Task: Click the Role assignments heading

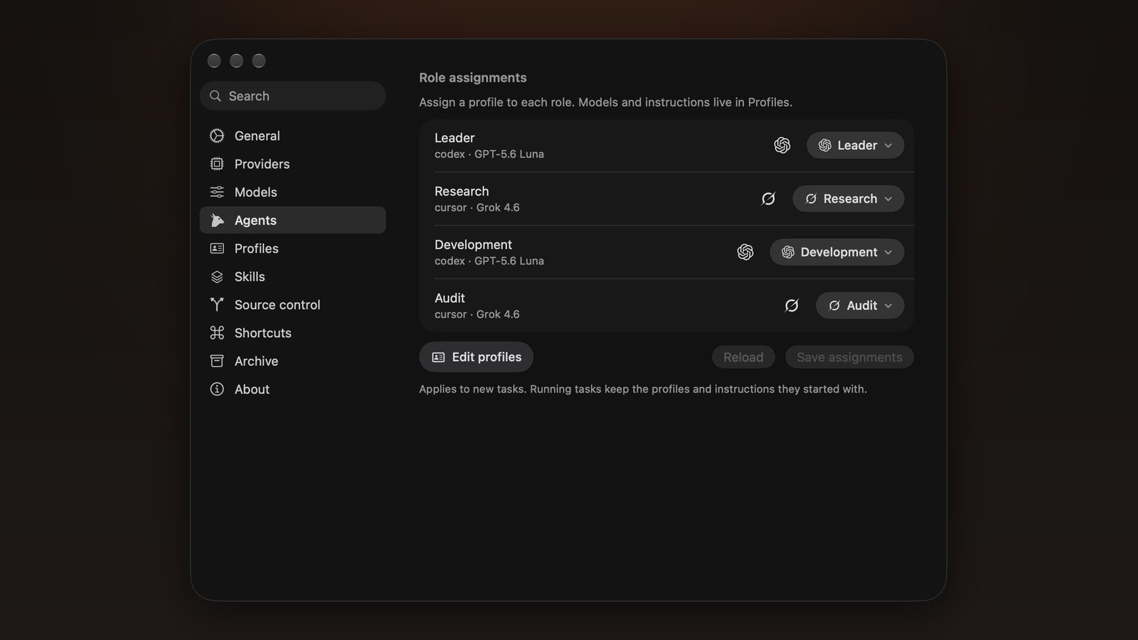Action: coord(473,78)
